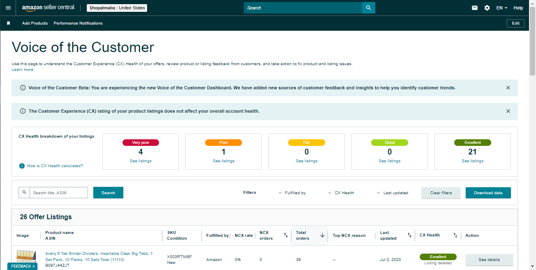Image resolution: width=536 pixels, height=270 pixels.
Task: Dismiss the Voice of the Customer Beta banner
Action: tap(508, 88)
